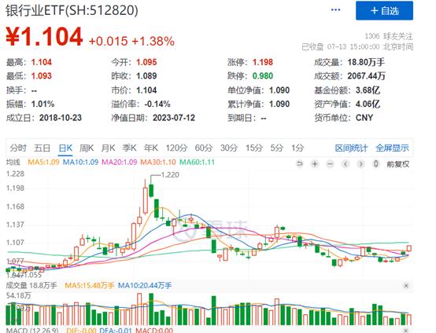Add the ETF via 自选 button
The height and width of the screenshot is (333, 436).
pos(384,10)
